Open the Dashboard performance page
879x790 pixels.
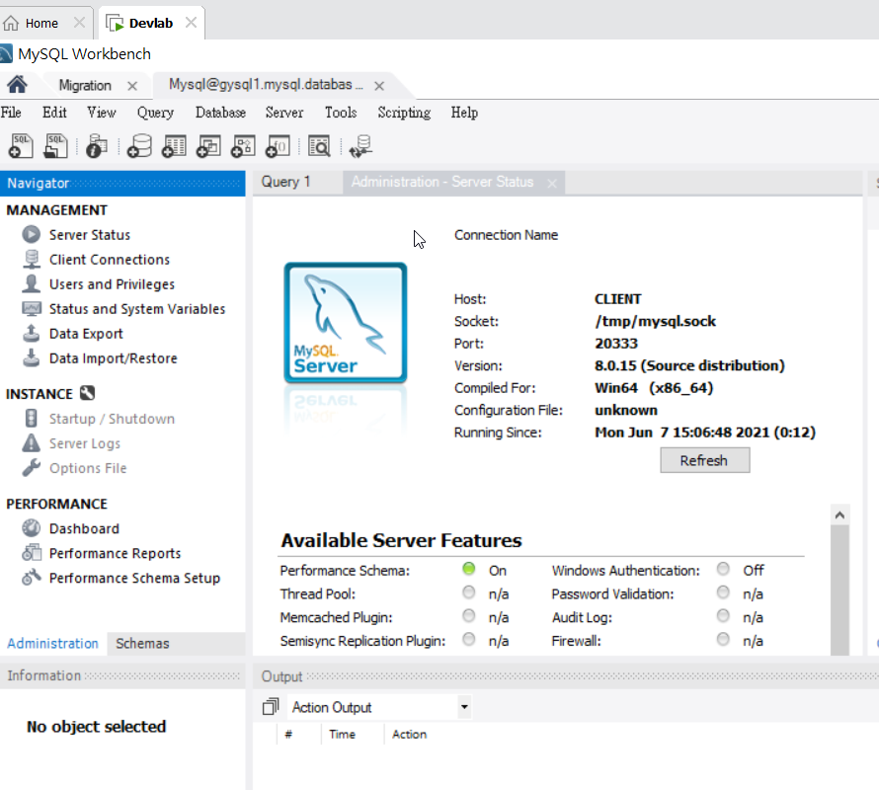[x=84, y=528]
